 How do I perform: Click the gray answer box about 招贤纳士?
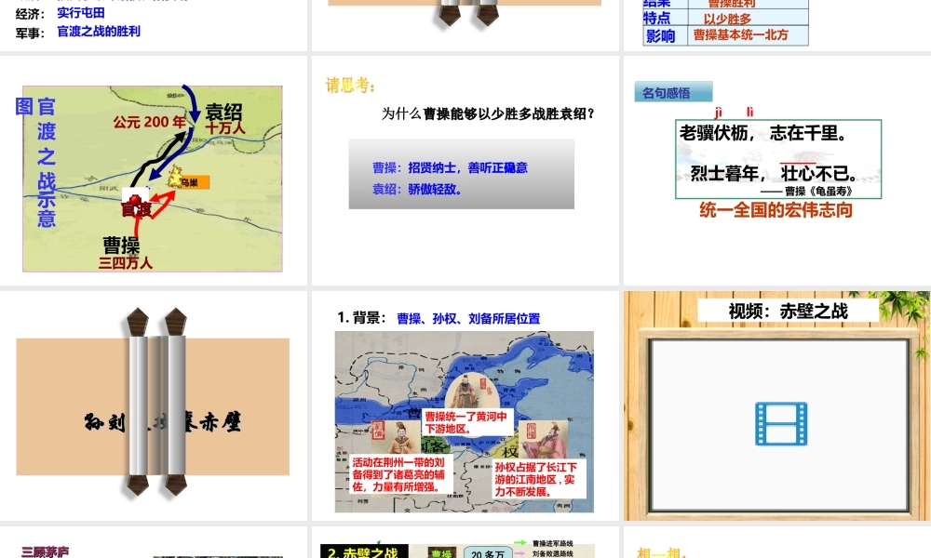(461, 174)
